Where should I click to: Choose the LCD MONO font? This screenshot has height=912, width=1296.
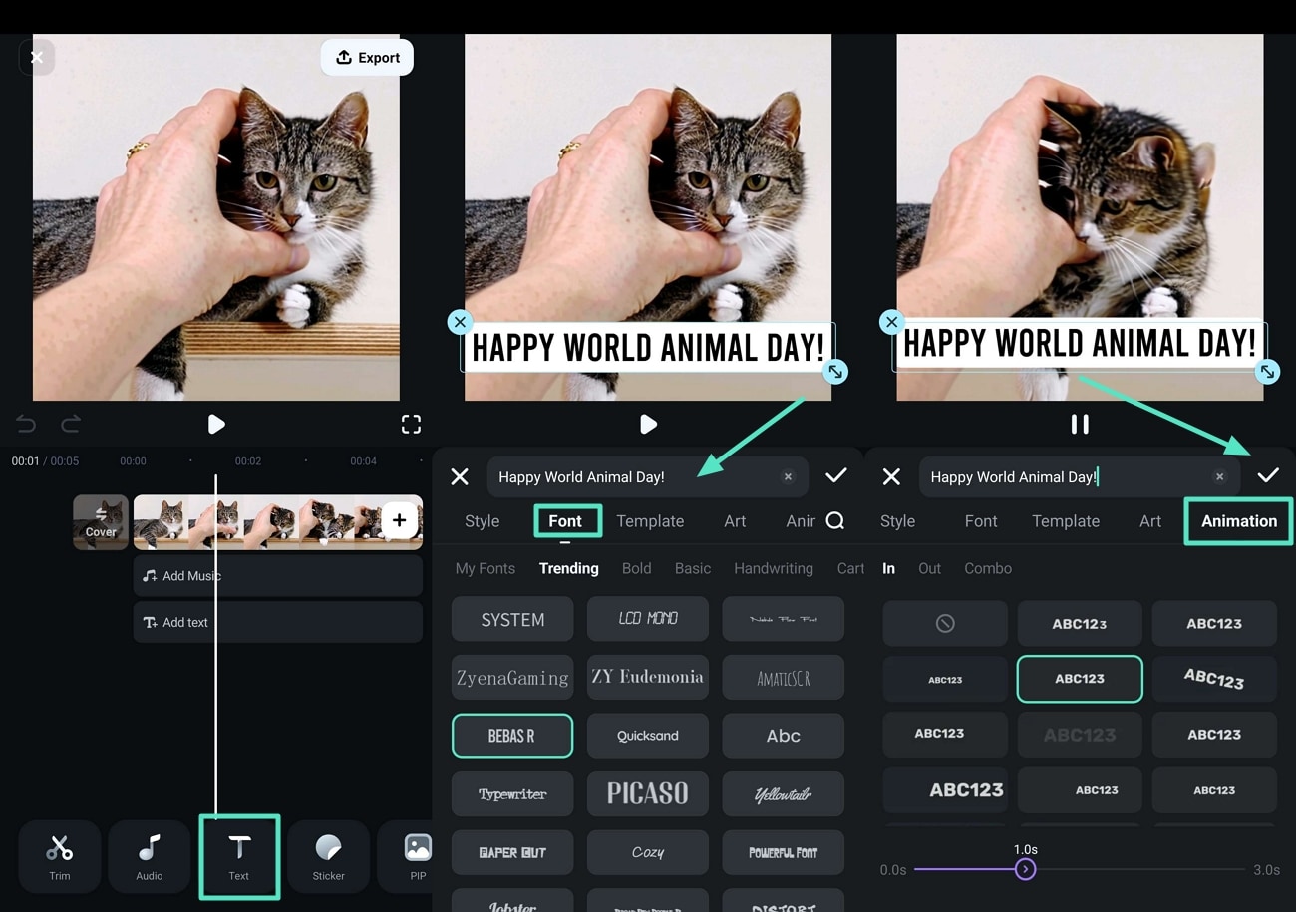pos(648,619)
